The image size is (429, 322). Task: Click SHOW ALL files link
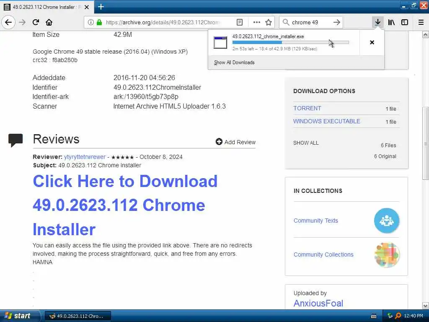(306, 143)
